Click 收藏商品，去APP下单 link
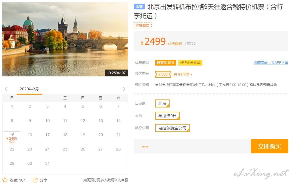This screenshot has width=292, height=183. click(x=271, y=63)
